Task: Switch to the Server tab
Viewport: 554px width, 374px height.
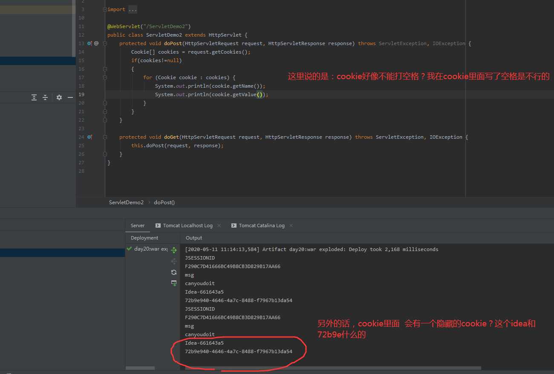Action: point(138,226)
